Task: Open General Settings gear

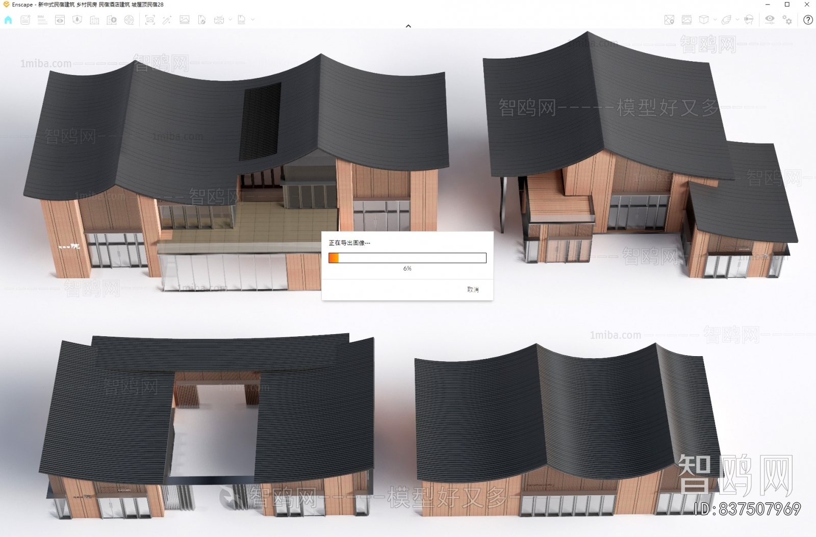Action: click(787, 20)
